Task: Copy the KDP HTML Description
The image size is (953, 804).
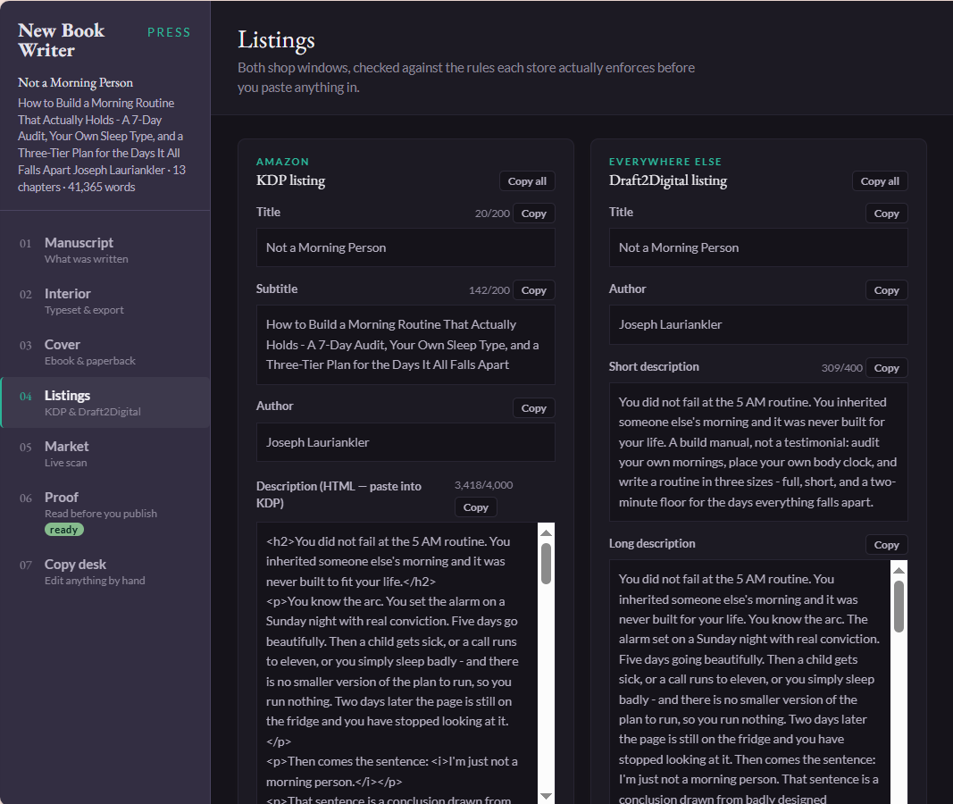Action: click(x=476, y=507)
